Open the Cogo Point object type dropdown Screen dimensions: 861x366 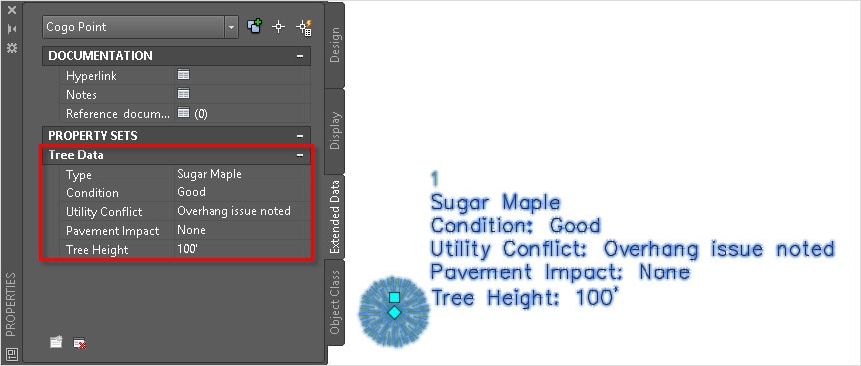coord(231,26)
